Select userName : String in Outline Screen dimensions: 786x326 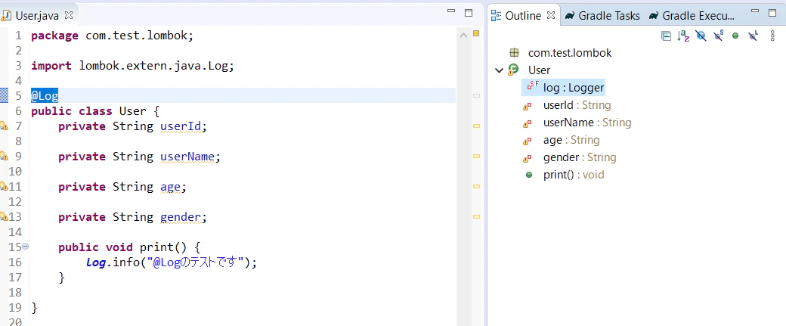(587, 123)
